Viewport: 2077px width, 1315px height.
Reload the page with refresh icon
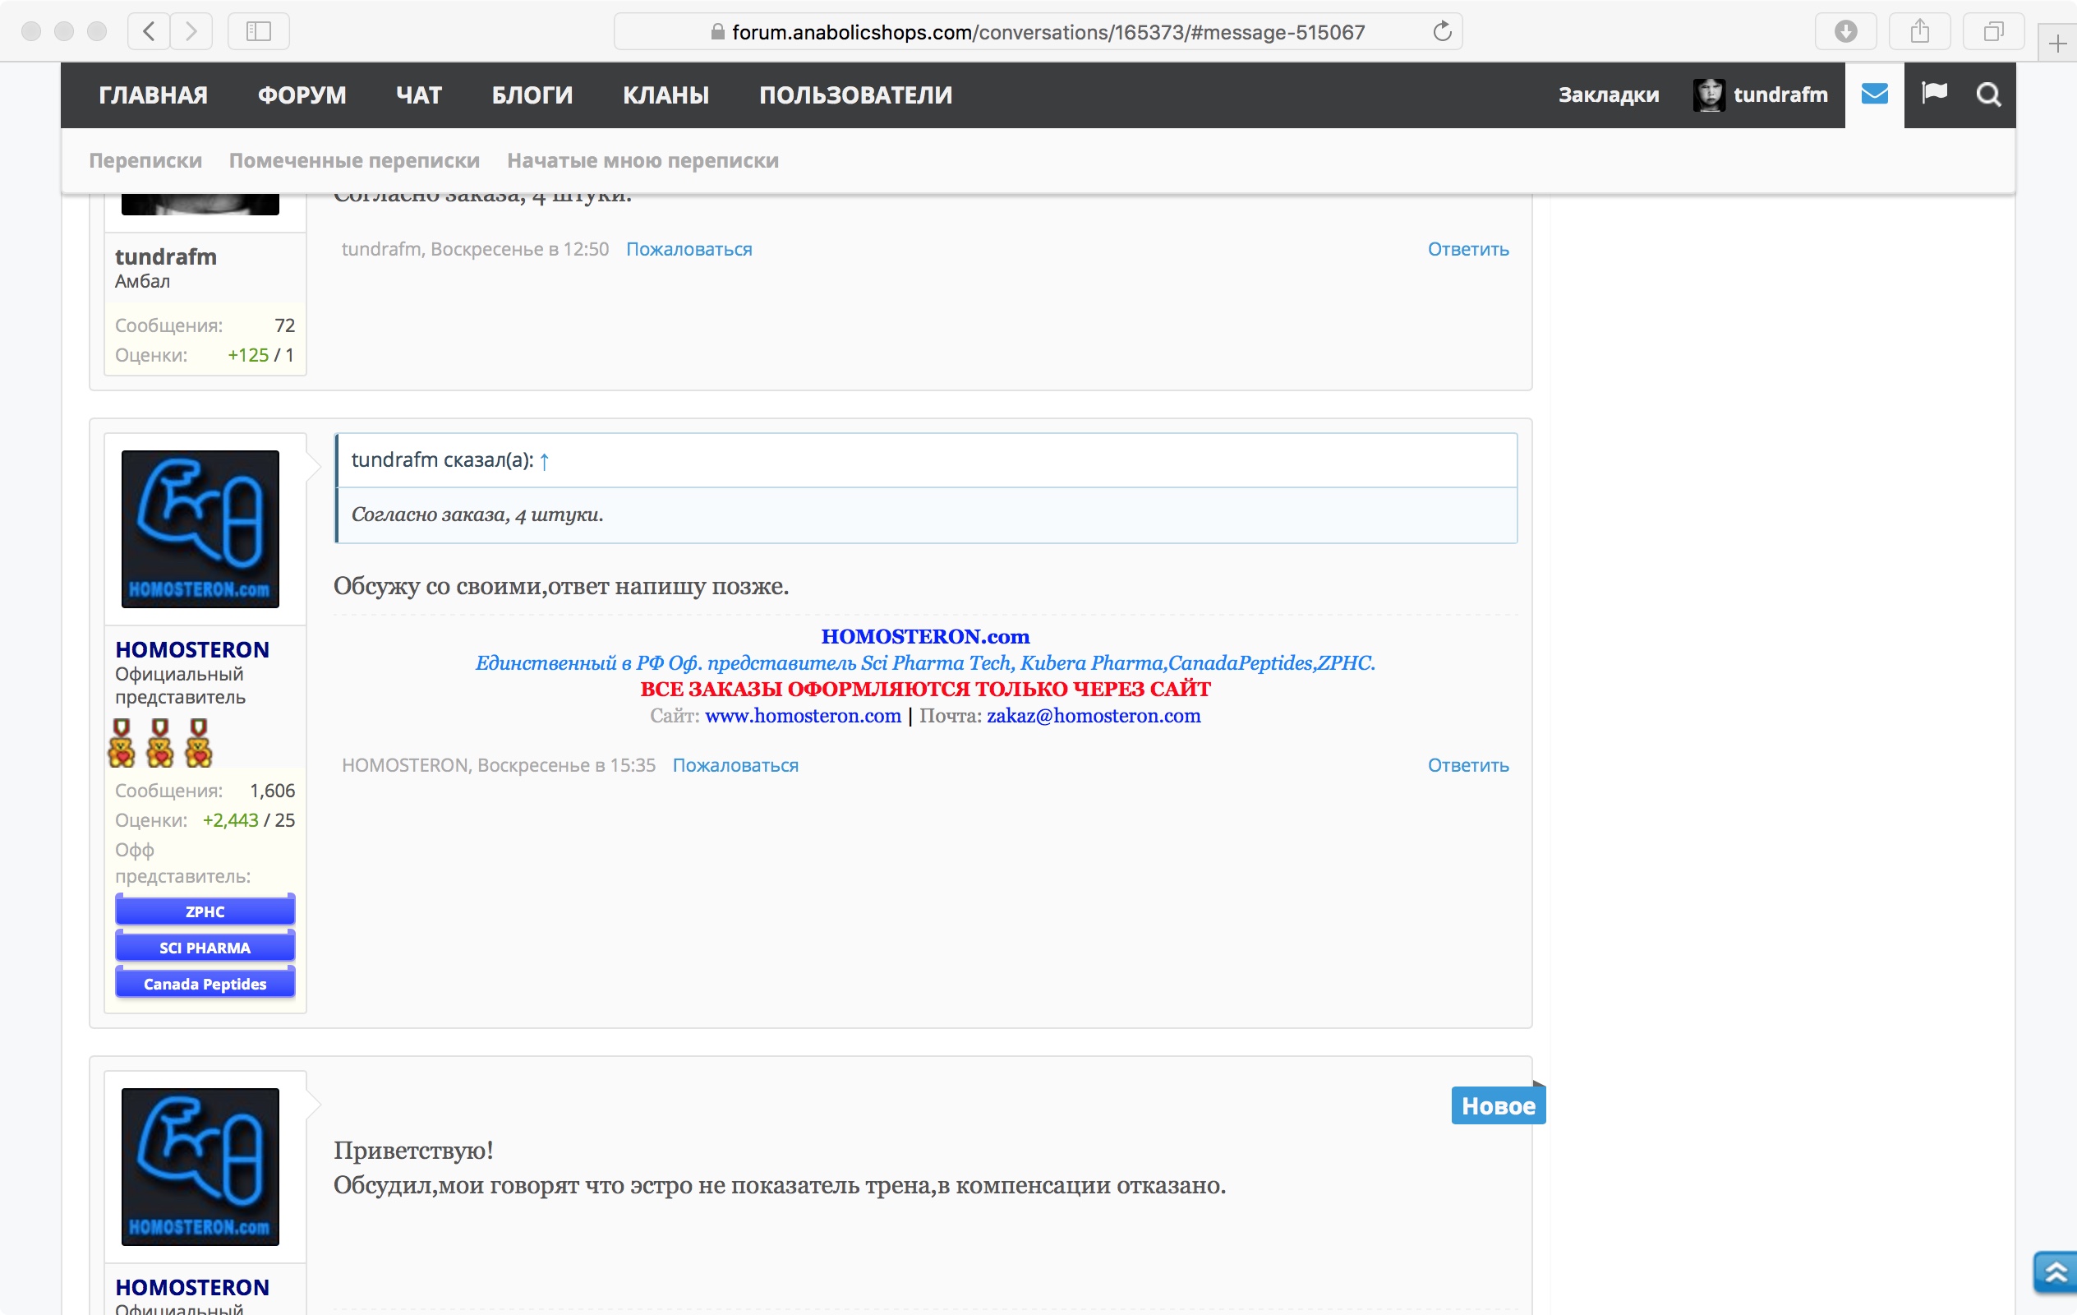click(x=1441, y=32)
